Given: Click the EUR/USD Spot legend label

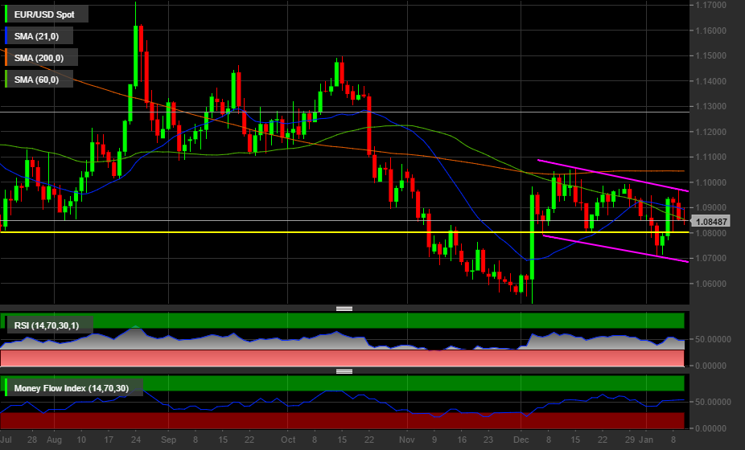Looking at the screenshot, I should tap(47, 14).
